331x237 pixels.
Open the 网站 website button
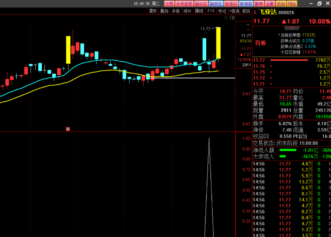[x=292, y=4]
